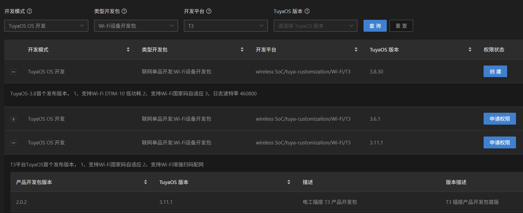The image size is (523, 213).
Task: Click the 版本描述 sub-table column header
Action: [x=456, y=182]
